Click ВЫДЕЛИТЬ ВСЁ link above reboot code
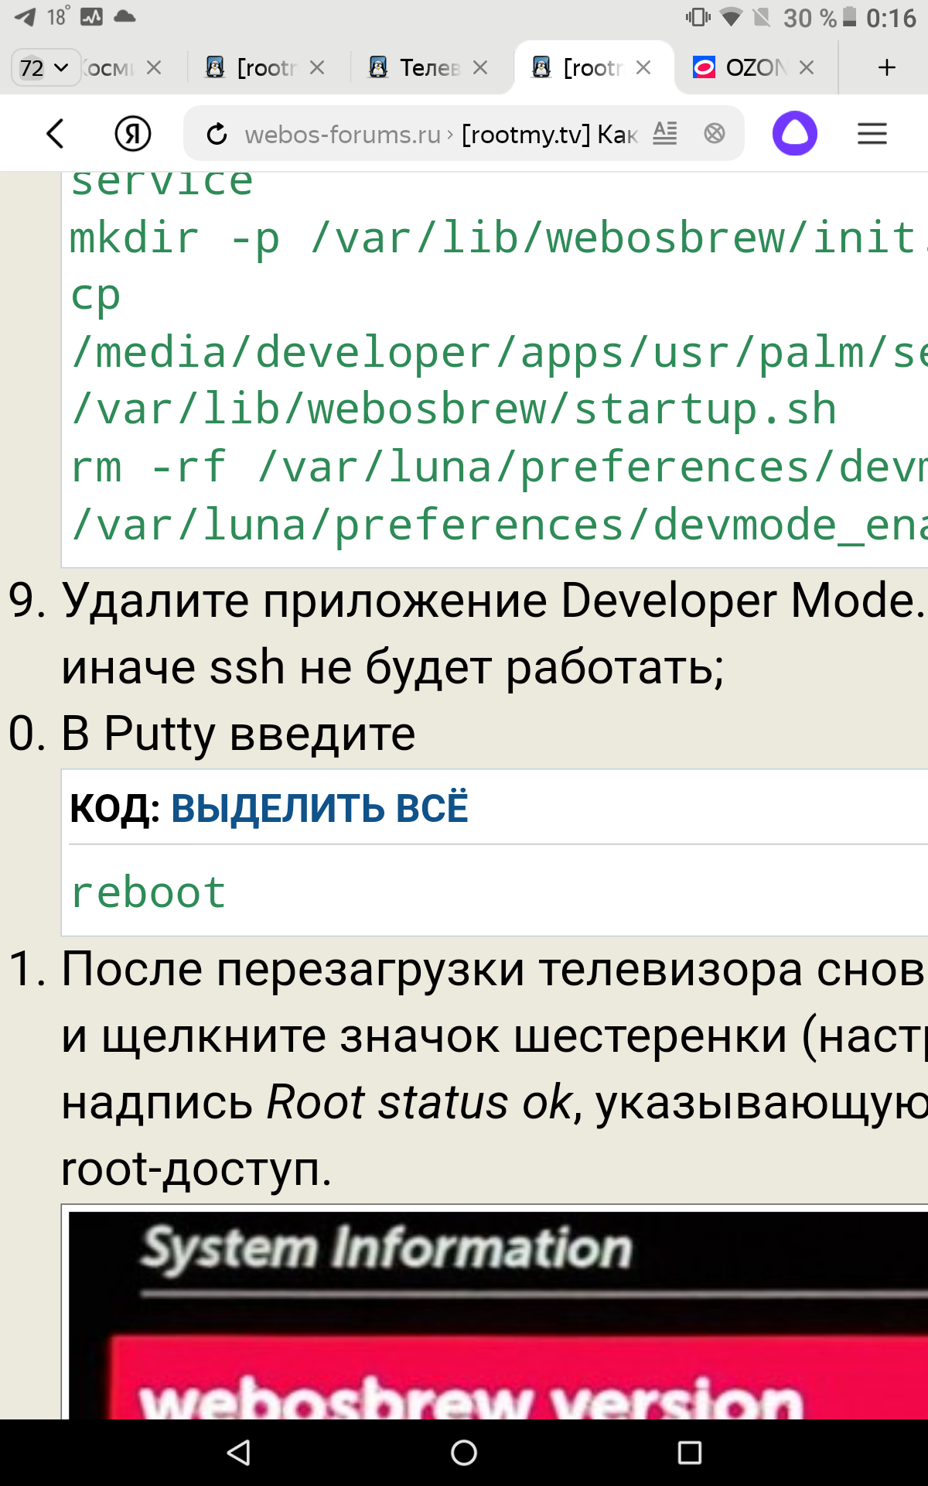The height and width of the screenshot is (1486, 928). click(319, 808)
